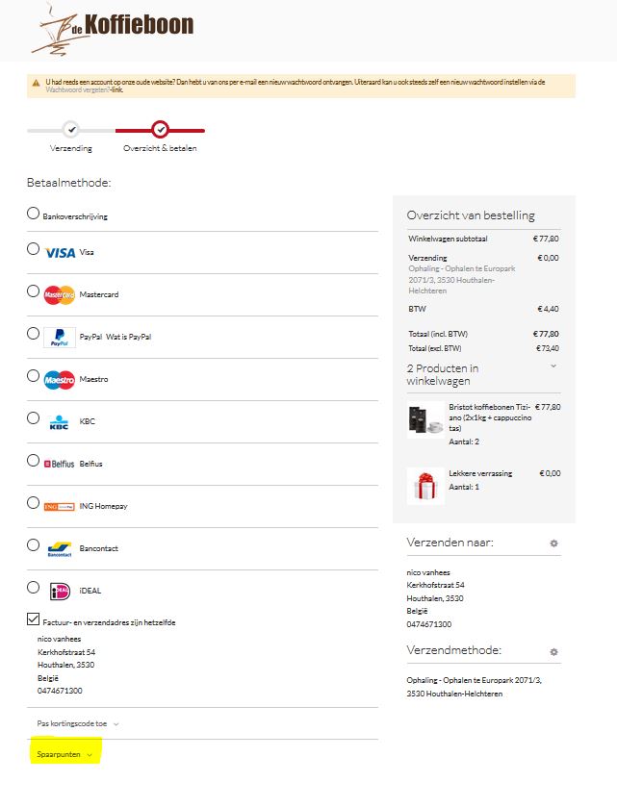Edit Verzendmethode via gear icon
The height and width of the screenshot is (808, 617).
553,652
